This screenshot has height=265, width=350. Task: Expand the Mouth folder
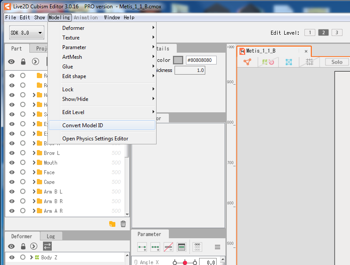pos(34,162)
